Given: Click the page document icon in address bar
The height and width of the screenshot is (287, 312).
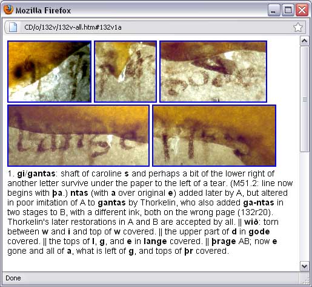Looking at the screenshot, I should click(13, 27).
